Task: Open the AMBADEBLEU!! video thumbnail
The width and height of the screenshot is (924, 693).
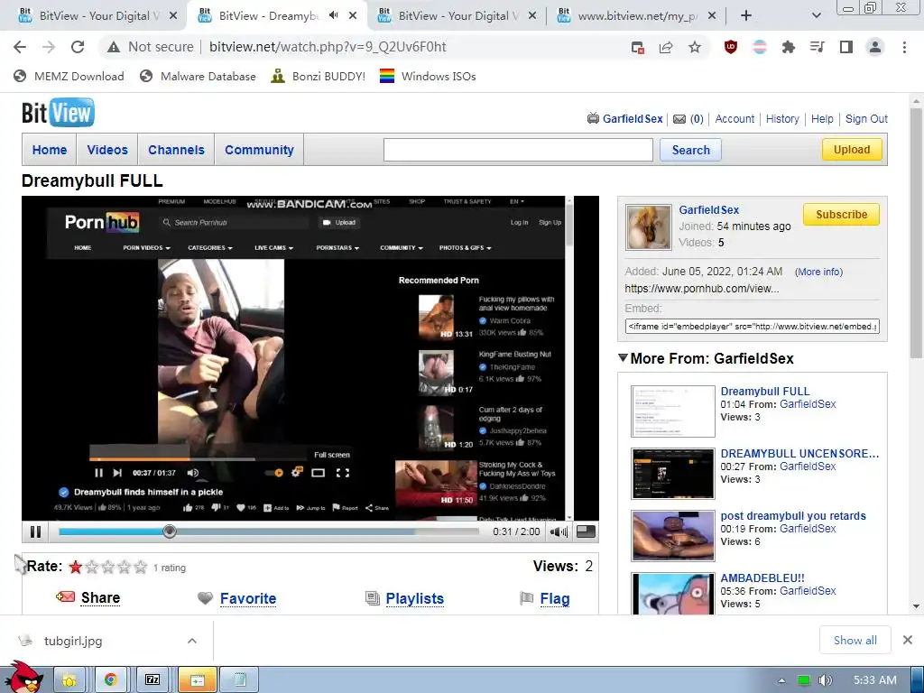Action: (673, 595)
